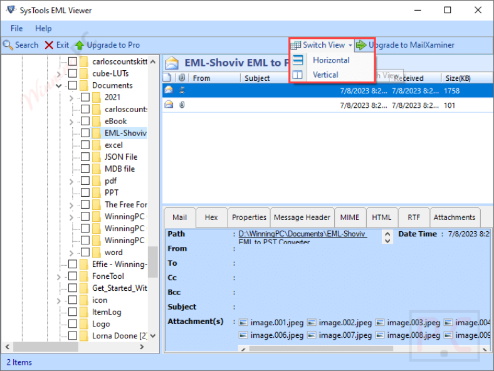Sort emails by Subject column header
Viewport: 494px width, 371px height.
(x=265, y=78)
